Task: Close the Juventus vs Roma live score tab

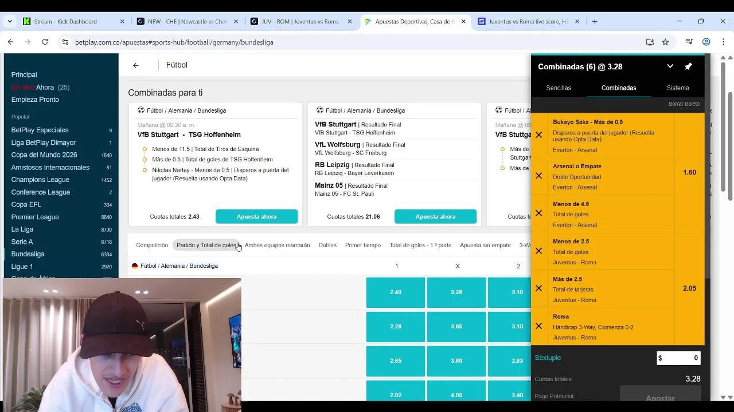Action: 577,21
